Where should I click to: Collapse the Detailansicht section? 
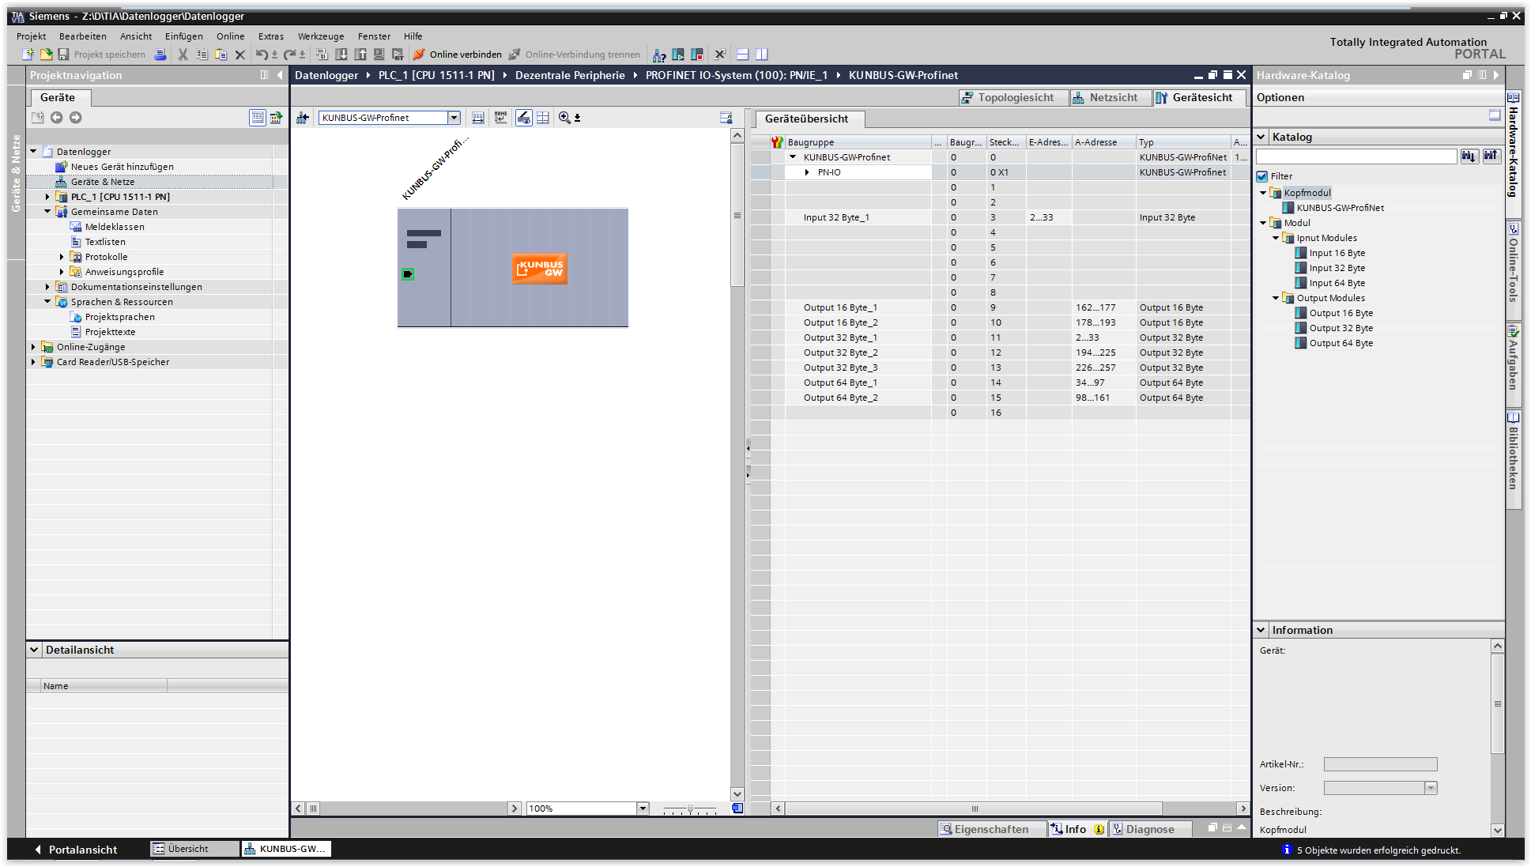[34, 650]
